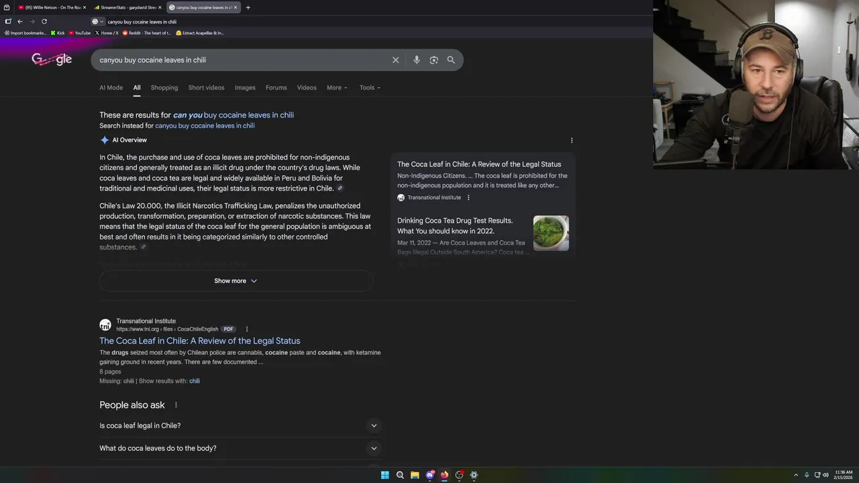Search instead for 'canyou buy cocaine leaves in chili'
Image resolution: width=859 pixels, height=483 pixels.
point(205,125)
